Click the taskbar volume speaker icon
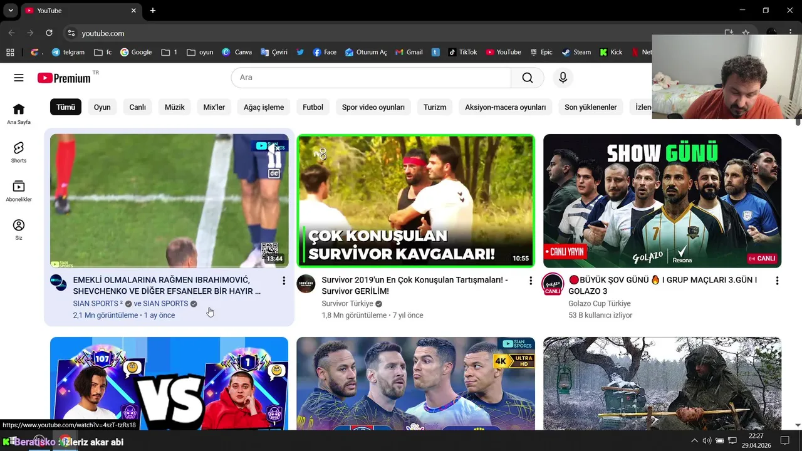The width and height of the screenshot is (802, 451). (707, 441)
